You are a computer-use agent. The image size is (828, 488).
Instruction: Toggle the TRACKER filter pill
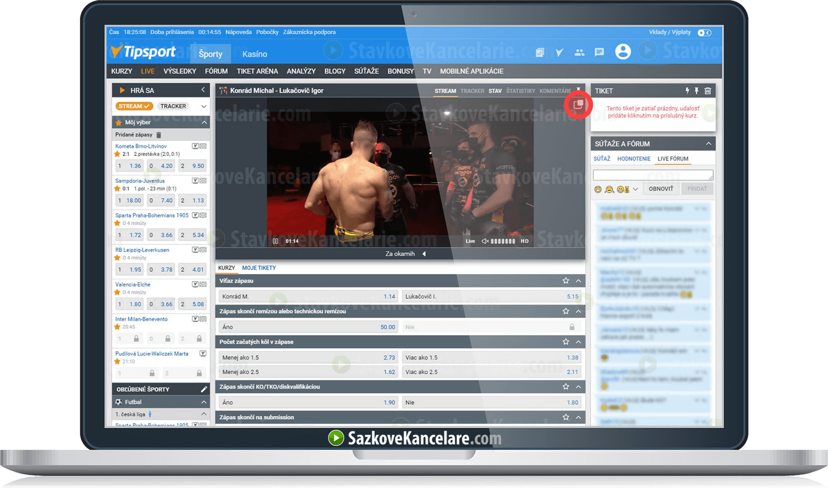pyautogui.click(x=173, y=106)
